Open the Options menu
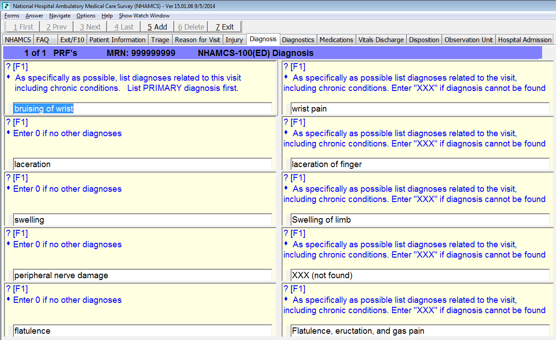Screen dimensions: 556x340 [x=86, y=16]
